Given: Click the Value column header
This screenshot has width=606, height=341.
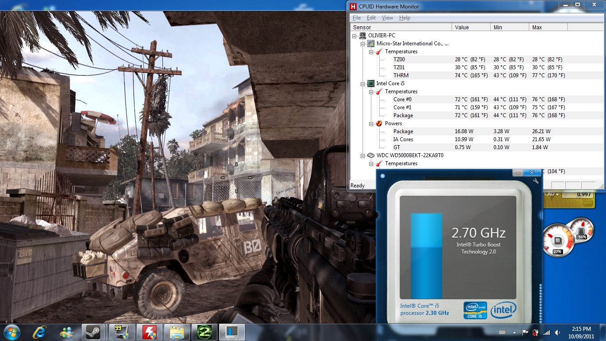Looking at the screenshot, I should point(471,27).
